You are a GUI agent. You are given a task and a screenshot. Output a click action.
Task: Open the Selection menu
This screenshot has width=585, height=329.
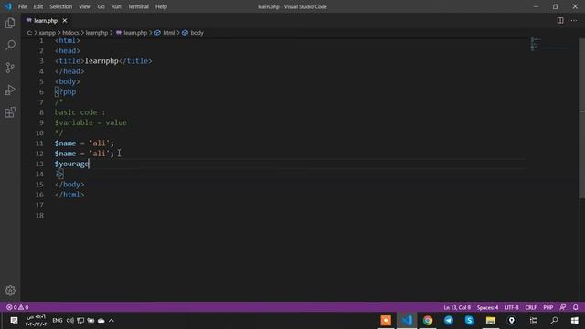click(x=61, y=6)
